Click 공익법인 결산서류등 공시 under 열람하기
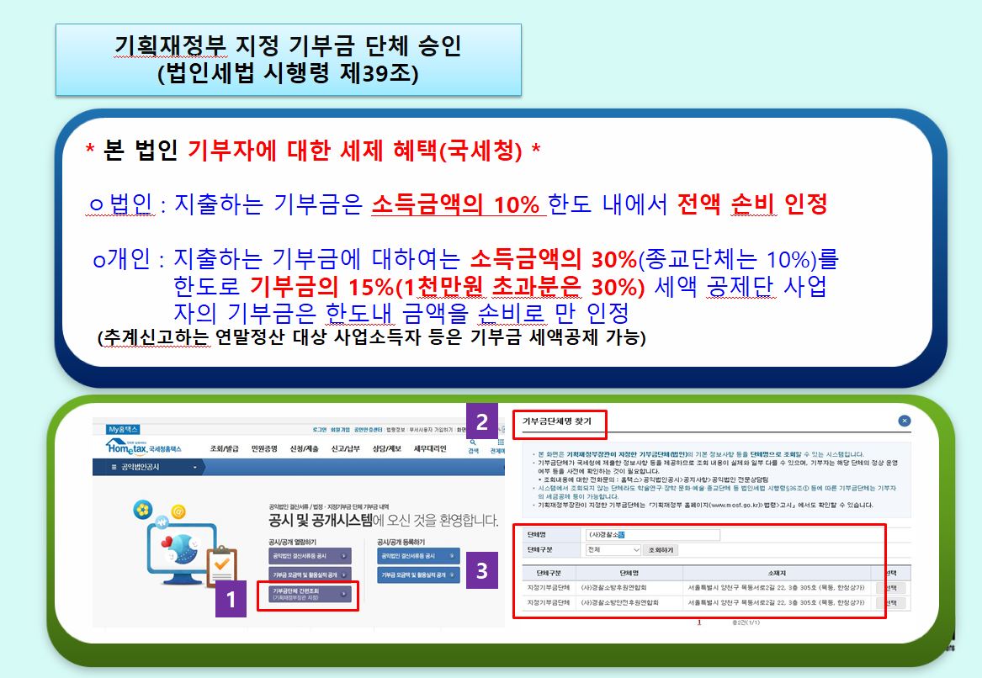 tap(310, 556)
